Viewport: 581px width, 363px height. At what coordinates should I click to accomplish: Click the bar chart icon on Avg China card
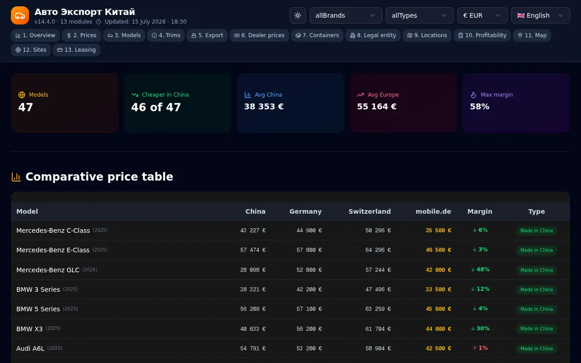[248, 95]
